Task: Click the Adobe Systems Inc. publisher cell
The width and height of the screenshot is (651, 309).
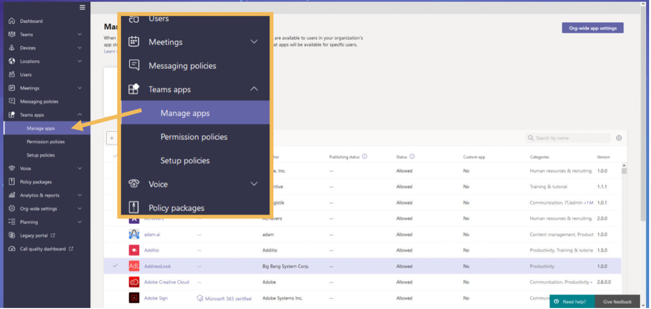Action: (283, 299)
